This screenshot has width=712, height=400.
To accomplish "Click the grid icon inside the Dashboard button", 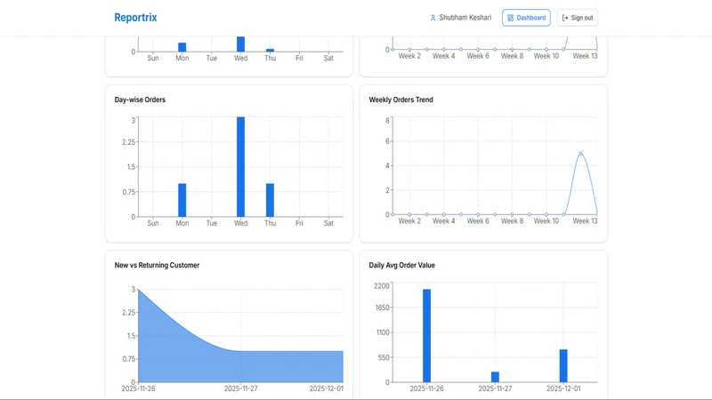I will point(510,18).
